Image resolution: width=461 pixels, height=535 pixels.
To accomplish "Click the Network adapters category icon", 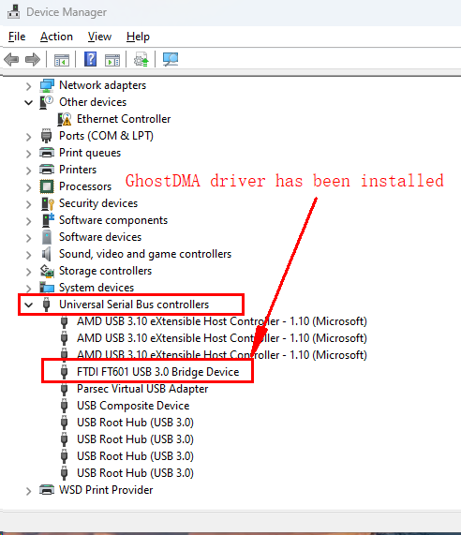I will (47, 85).
